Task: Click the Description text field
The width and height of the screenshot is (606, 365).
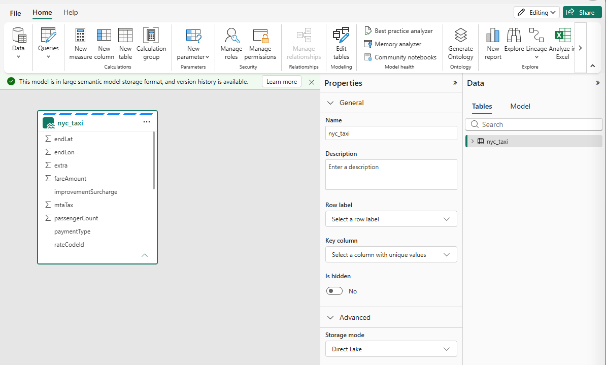Action: tap(391, 175)
